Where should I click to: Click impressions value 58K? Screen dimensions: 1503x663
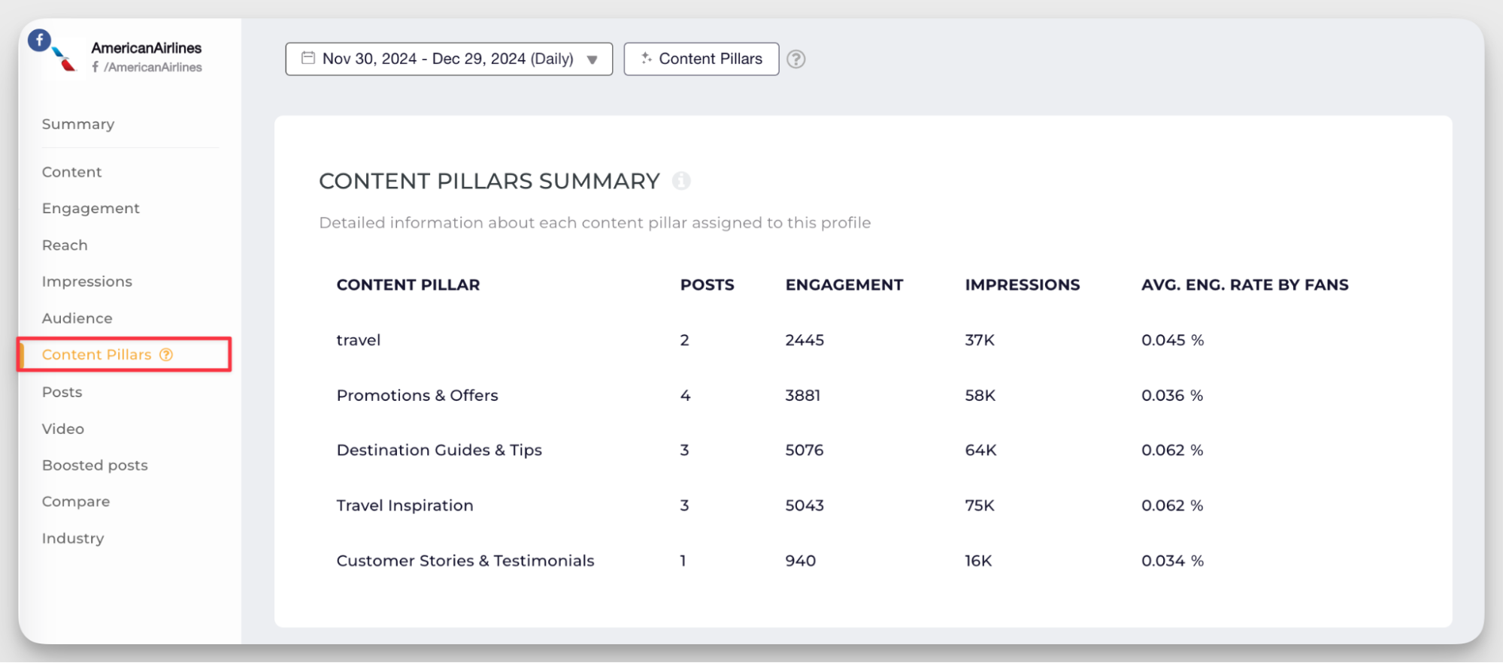point(980,396)
